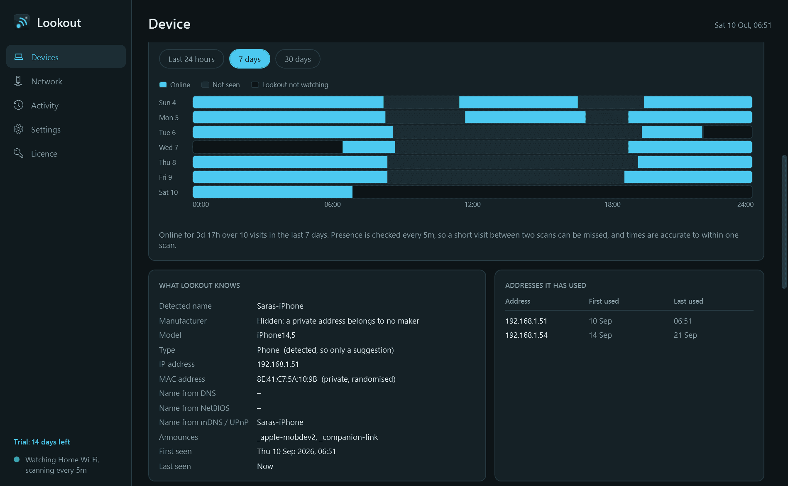
Task: Click the Sun 4 row label
Action: 167,103
